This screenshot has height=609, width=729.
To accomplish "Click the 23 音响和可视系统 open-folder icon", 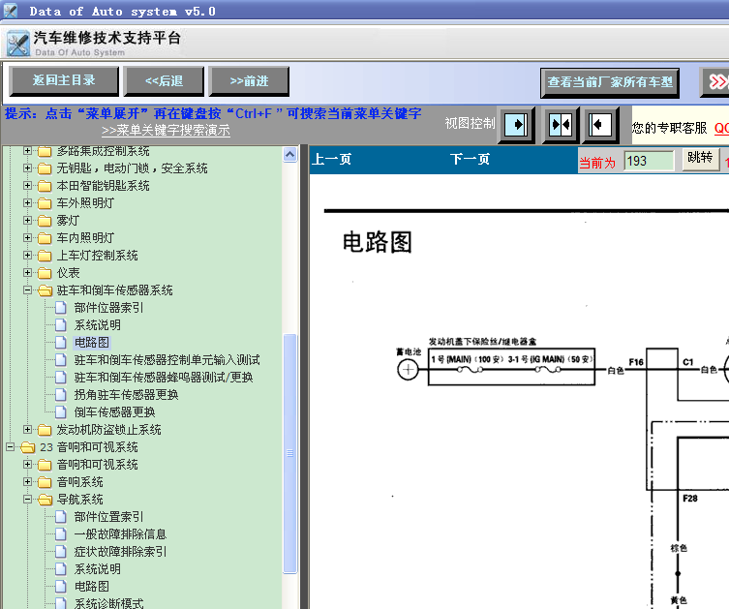I will [x=28, y=447].
